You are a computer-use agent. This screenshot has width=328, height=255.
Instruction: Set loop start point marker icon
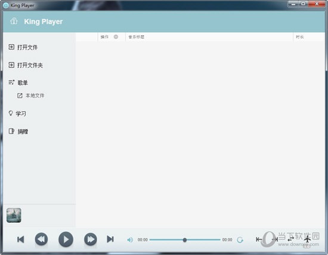[x=259, y=240]
